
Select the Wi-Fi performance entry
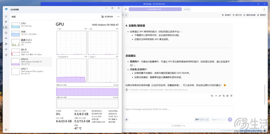tap(31, 52)
